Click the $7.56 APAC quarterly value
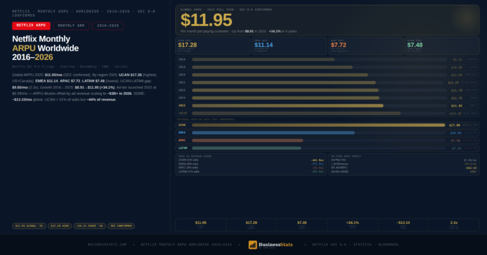Image resolution: width=487 pixels, height=255 pixels. click(x=456, y=140)
